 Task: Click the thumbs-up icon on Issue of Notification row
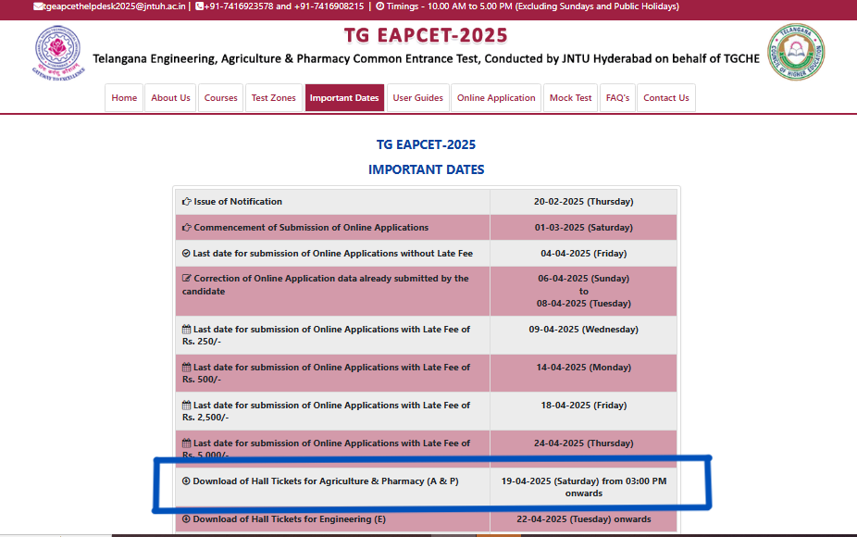pyautogui.click(x=185, y=202)
